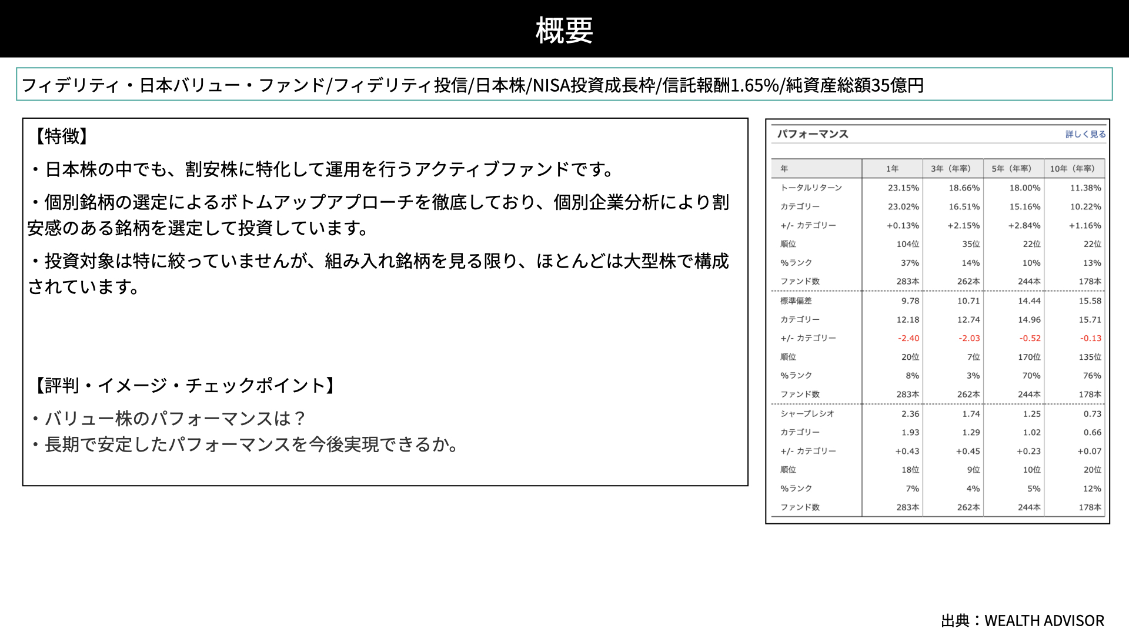
Task: Click the red value -2.03
Action: (969, 338)
